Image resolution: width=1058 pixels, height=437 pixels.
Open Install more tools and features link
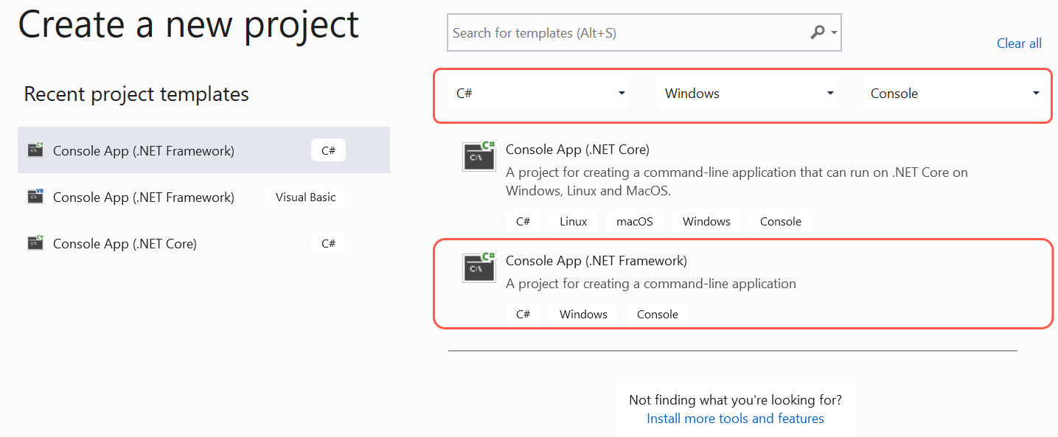(735, 419)
